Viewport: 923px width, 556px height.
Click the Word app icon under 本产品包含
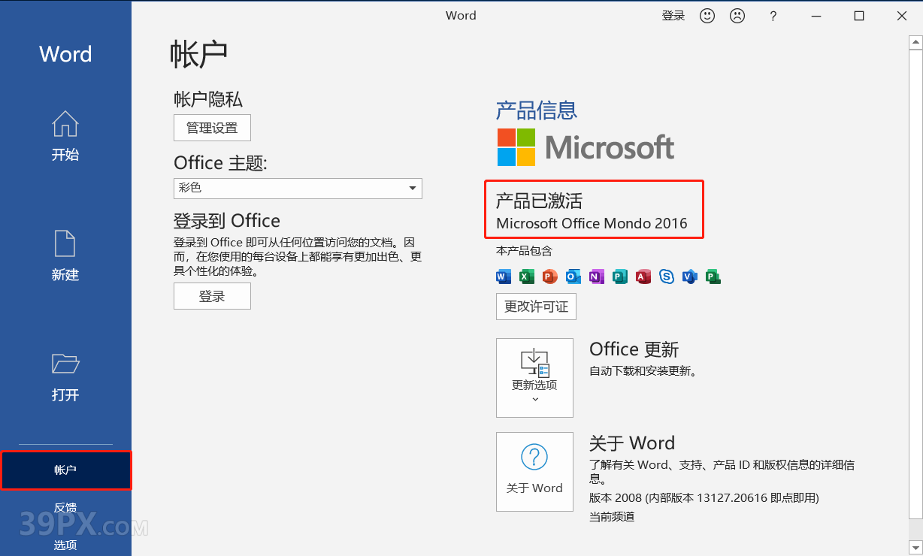(x=504, y=276)
